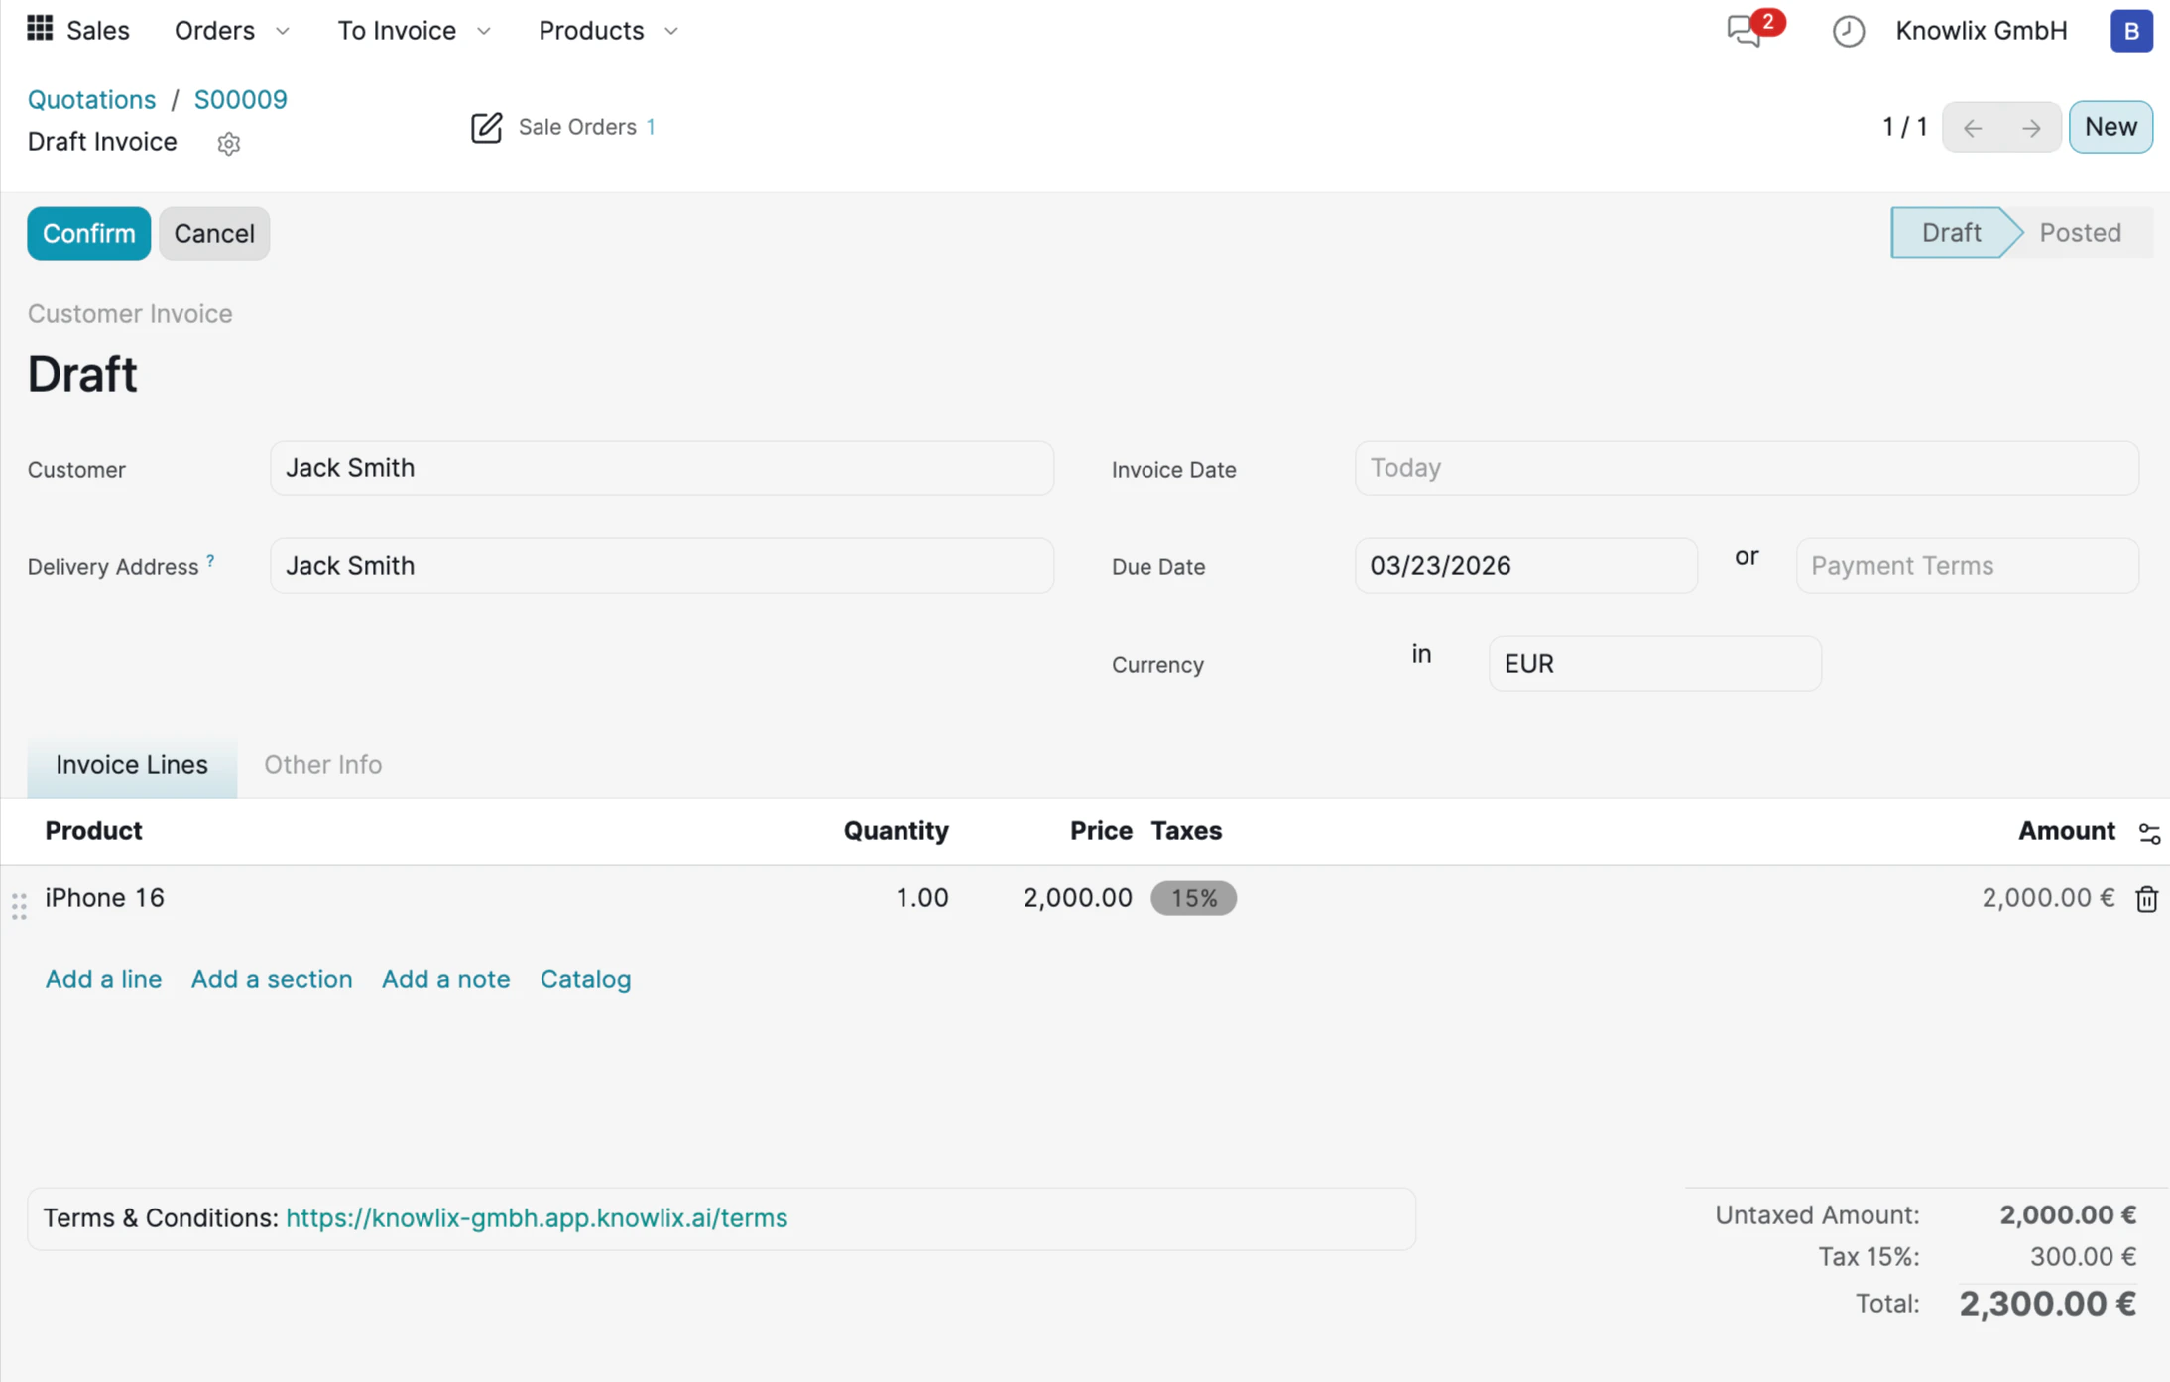Click the previous record arrow
Viewport: 2170px width, 1382px height.
[x=1974, y=127]
